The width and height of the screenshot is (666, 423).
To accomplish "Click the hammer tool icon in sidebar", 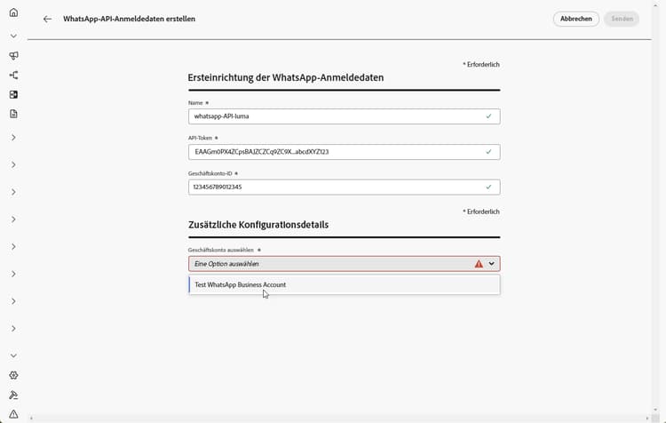I will click(x=13, y=395).
